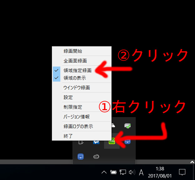This screenshot has height=180, width=195.
Task: Open the network connection taskbar icon
Action: (123, 172)
